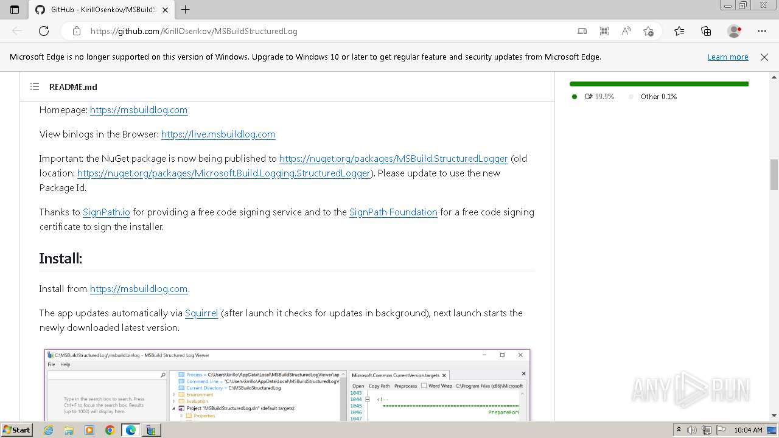Open the last taskbar application icon

tap(151, 430)
